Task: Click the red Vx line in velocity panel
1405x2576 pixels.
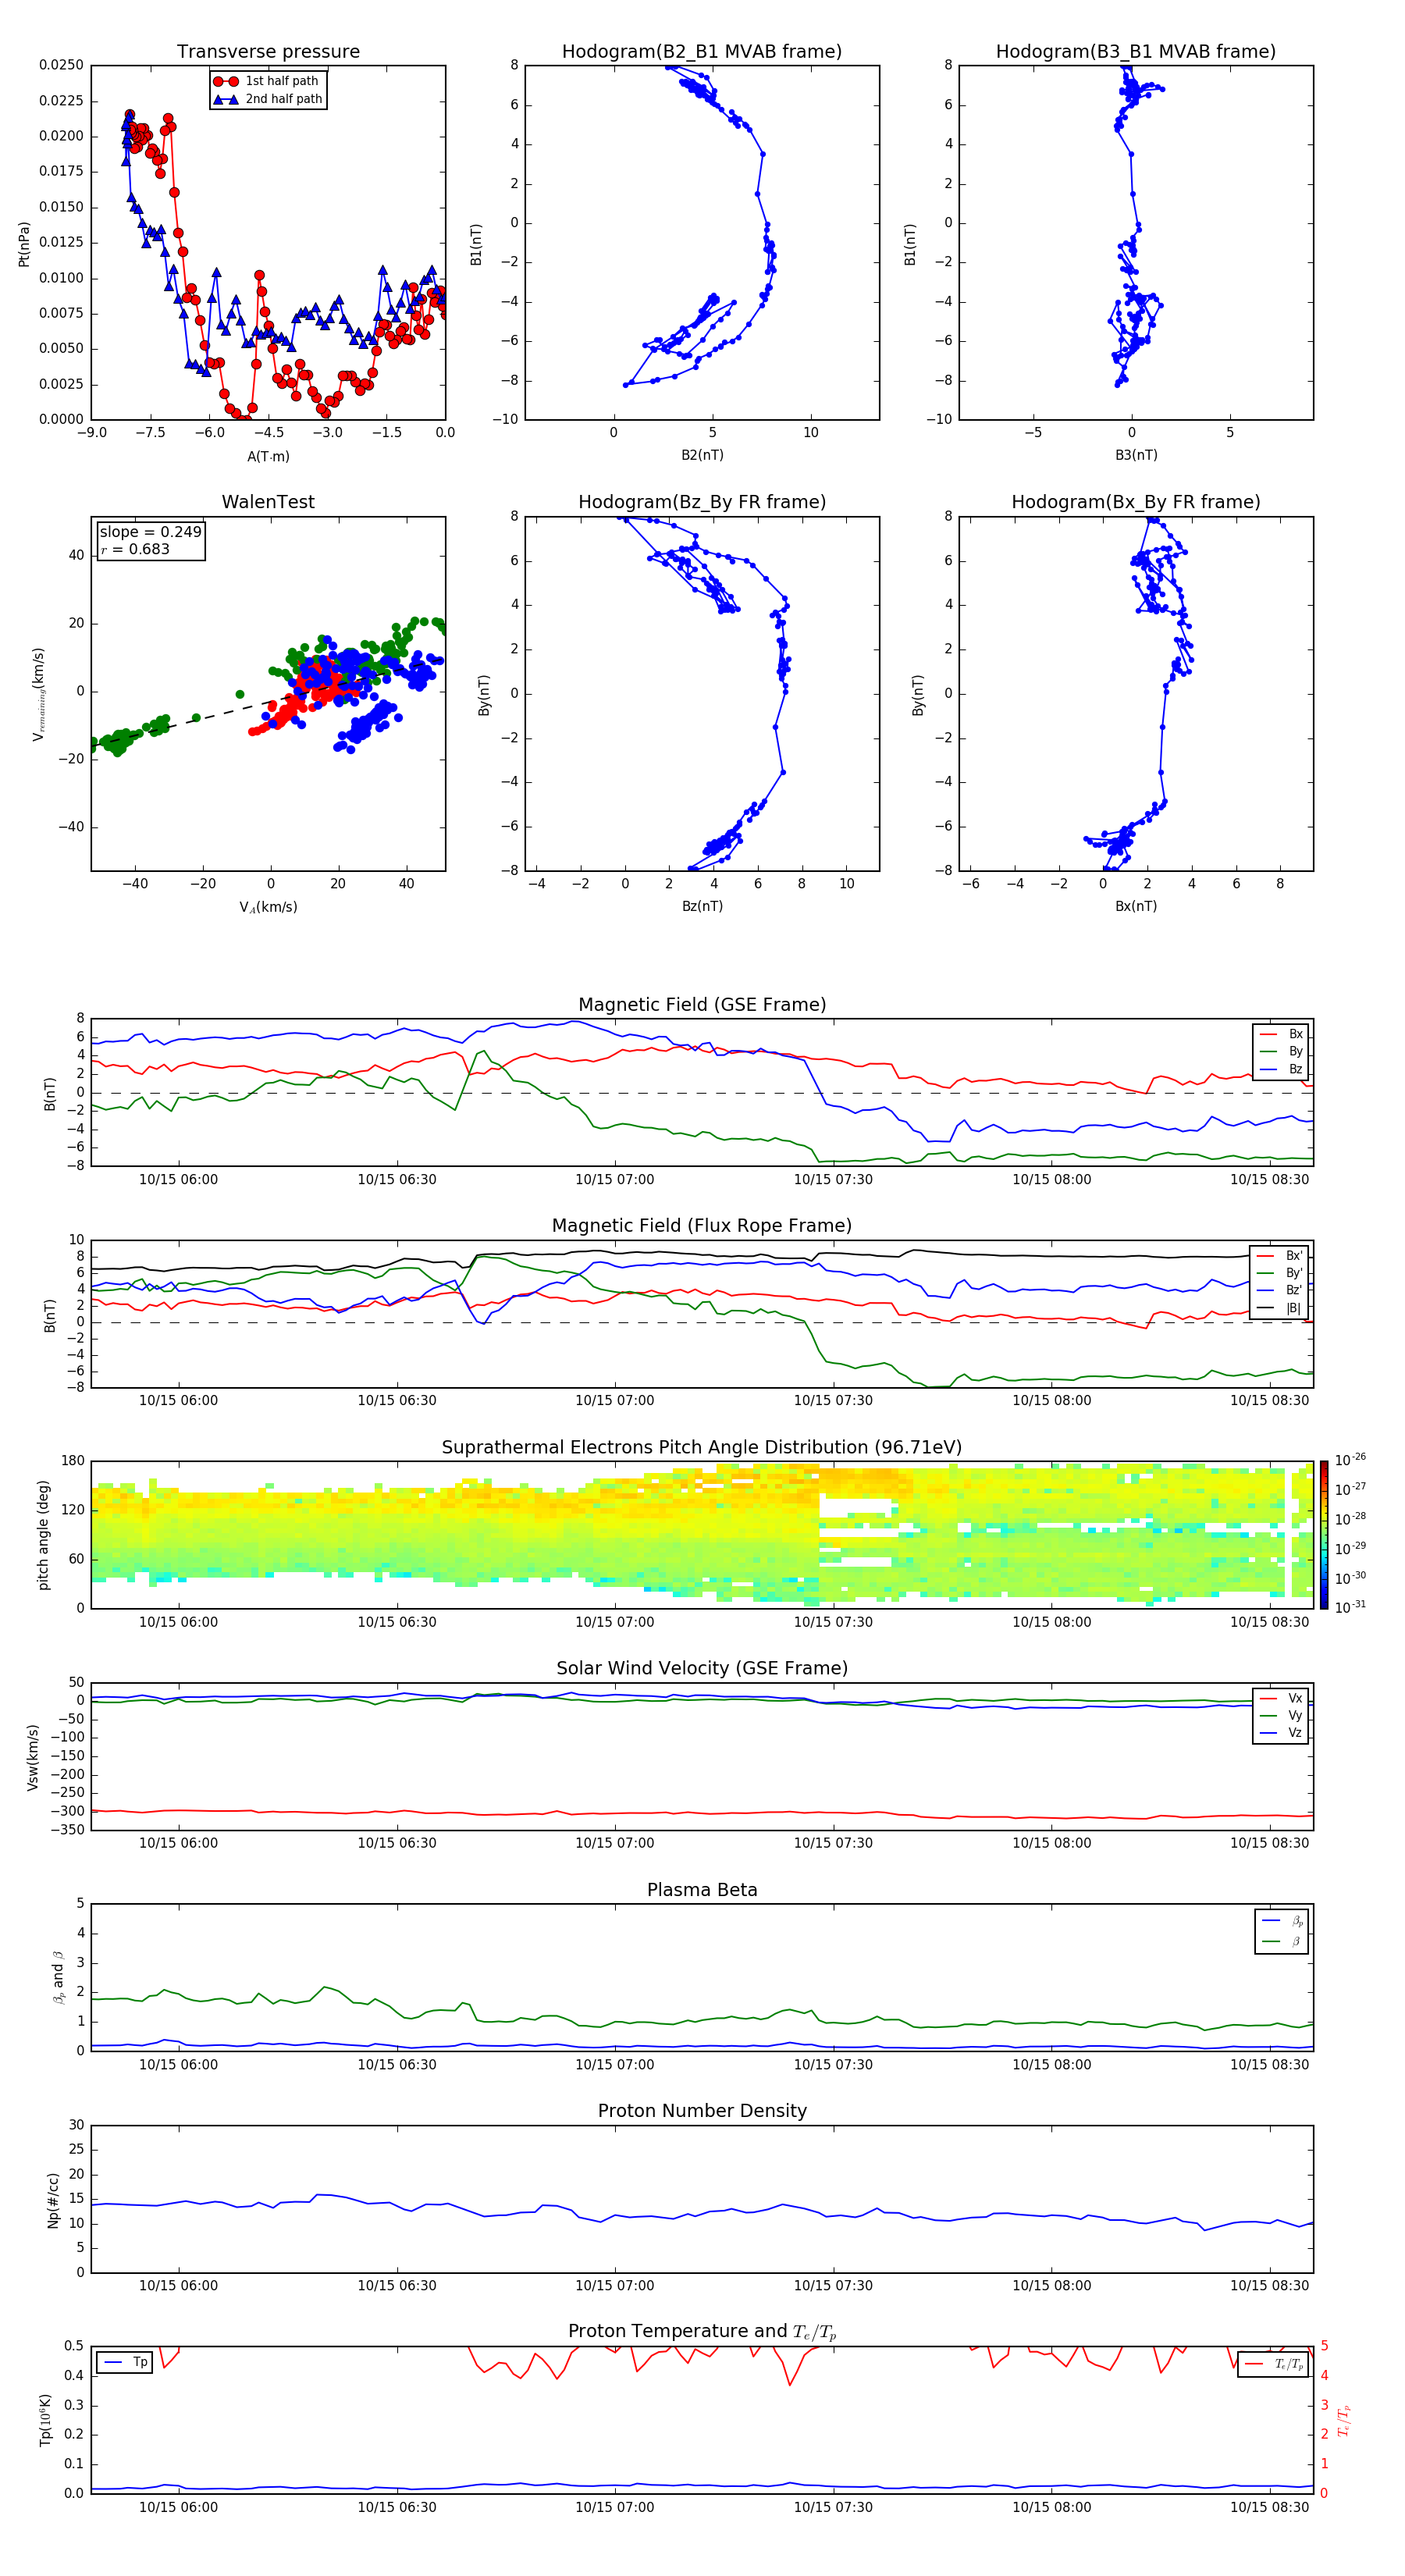Action: click(702, 1813)
